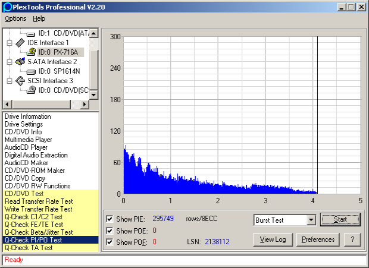Select Write Transfer Rate Test

51,209
